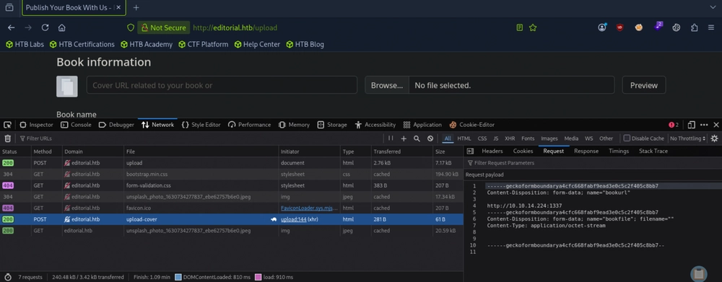Open the recent browsing panel icon
The image size is (722, 282).
coord(9,8)
